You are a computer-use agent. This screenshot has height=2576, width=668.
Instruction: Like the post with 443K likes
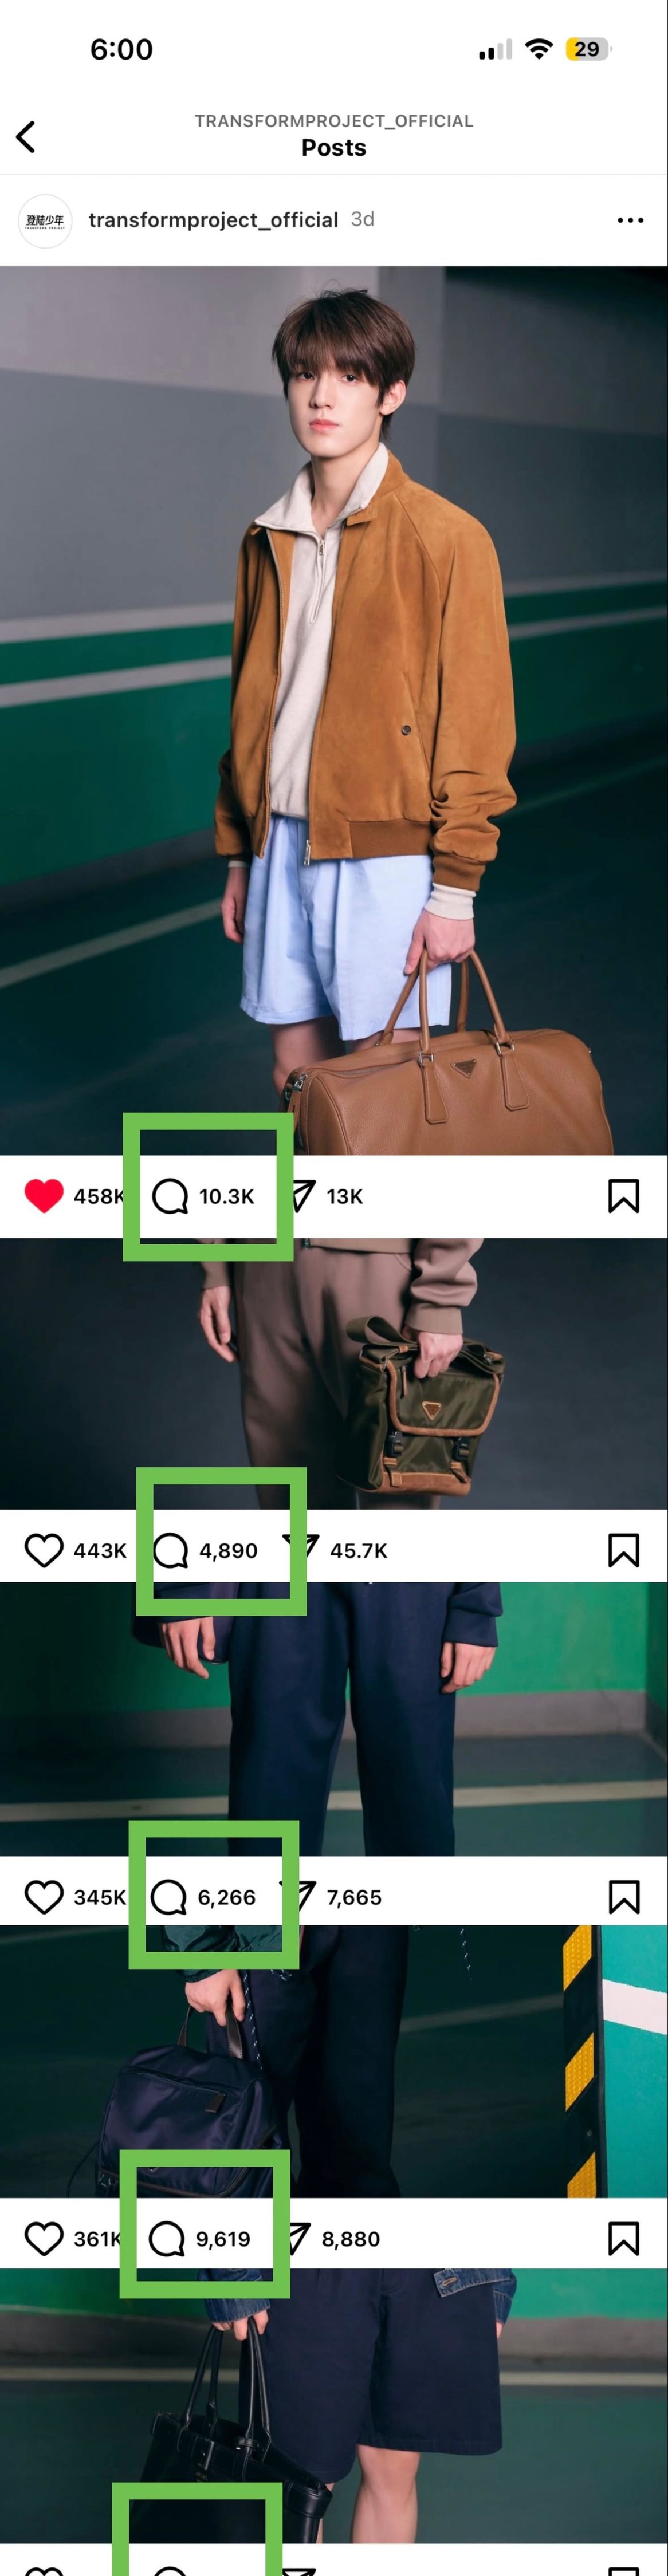click(x=44, y=1550)
